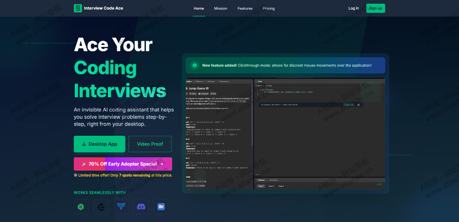
Task: Click the 'Interview Code Ace' brand text
Action: click(104, 8)
